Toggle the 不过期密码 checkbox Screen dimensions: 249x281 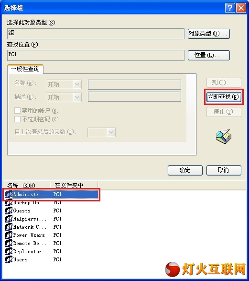point(17,119)
